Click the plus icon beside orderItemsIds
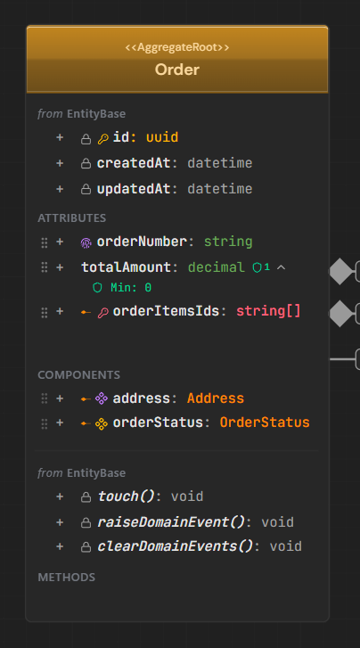360x648 pixels. pyautogui.click(x=60, y=311)
